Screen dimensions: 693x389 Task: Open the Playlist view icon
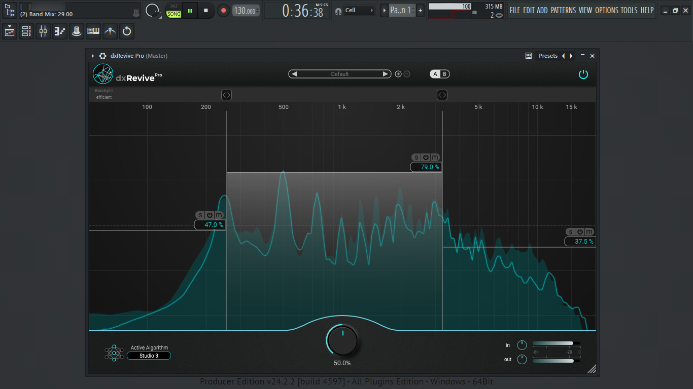10,31
